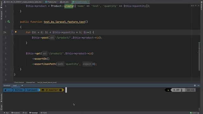The height and width of the screenshot is (114, 203).
Task: Click 'master' branch in terminal prompt
Action: click(53, 90)
